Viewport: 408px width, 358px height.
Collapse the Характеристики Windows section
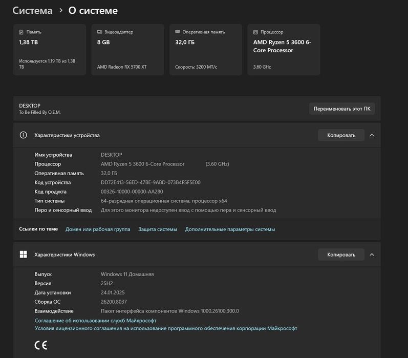click(372, 255)
